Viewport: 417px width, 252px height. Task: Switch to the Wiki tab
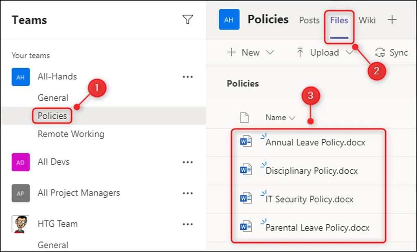pyautogui.click(x=367, y=20)
